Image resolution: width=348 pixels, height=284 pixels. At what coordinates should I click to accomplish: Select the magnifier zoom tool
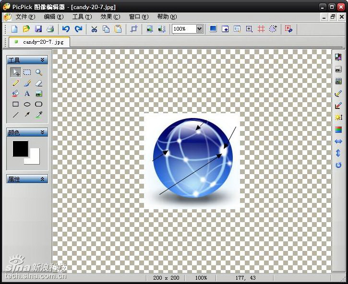coord(39,72)
